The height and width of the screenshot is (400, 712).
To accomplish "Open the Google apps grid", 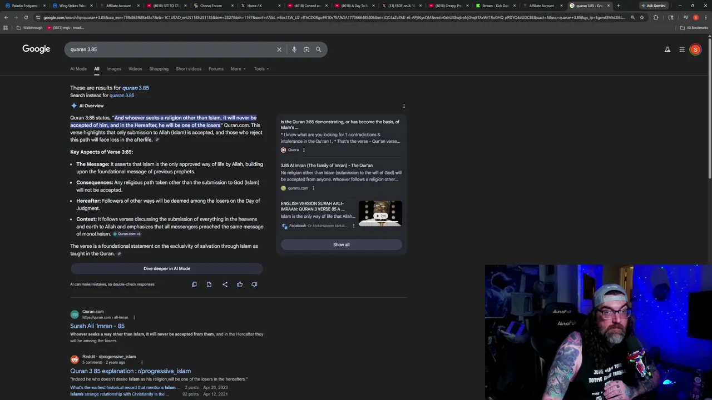I will click(682, 49).
